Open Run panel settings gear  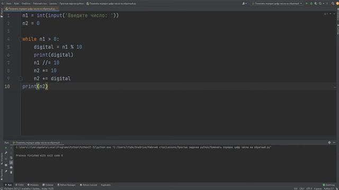click(329, 142)
